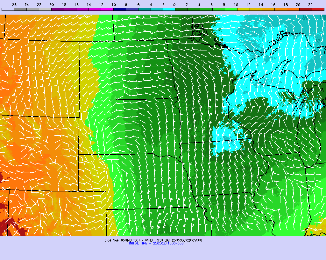326x260 pixels.
Task: Click the -10 legend label
Action: [x=112, y=4]
